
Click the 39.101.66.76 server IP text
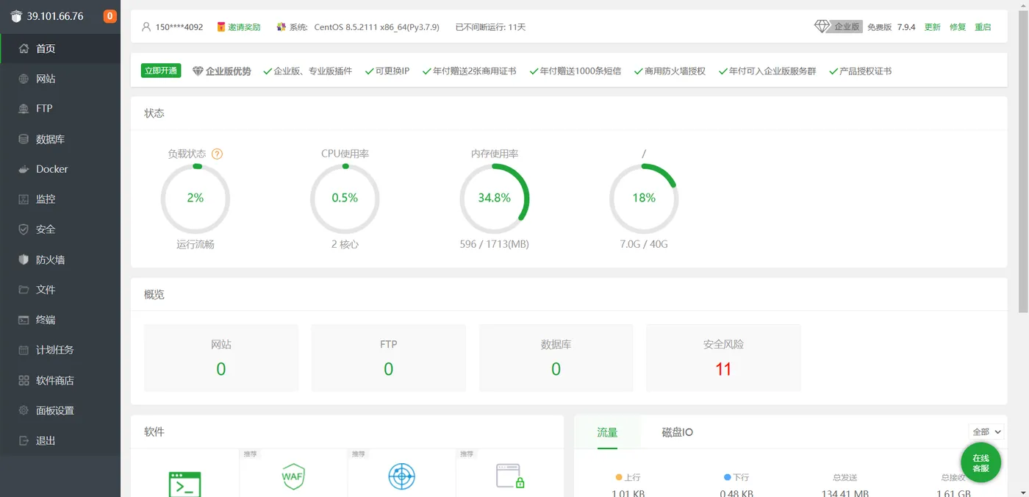click(56, 16)
